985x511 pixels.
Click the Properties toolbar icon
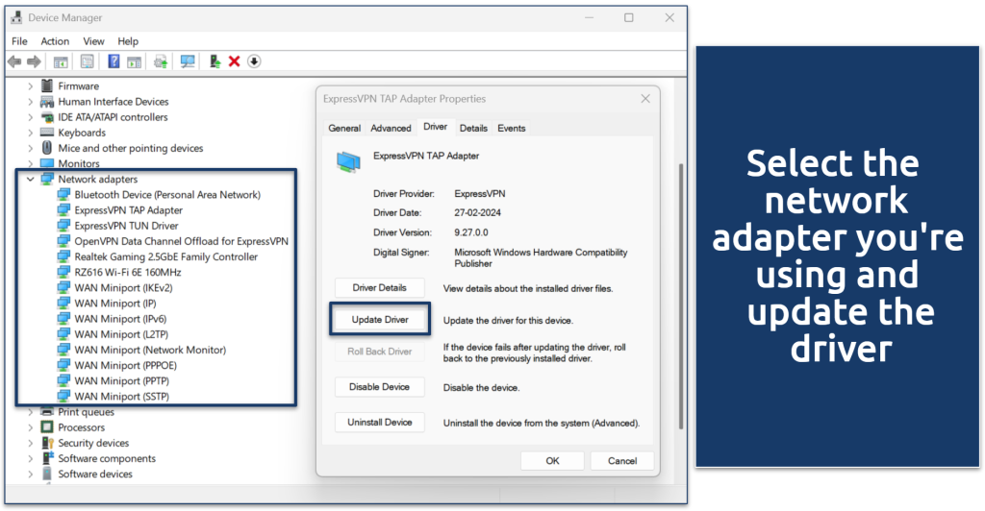87,61
